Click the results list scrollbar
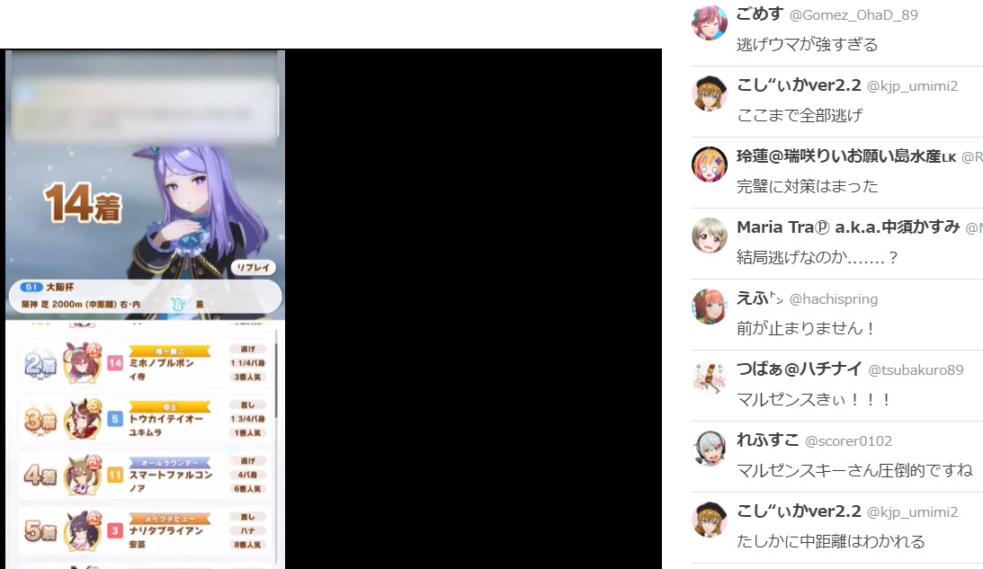The width and height of the screenshot is (983, 569). (276, 378)
